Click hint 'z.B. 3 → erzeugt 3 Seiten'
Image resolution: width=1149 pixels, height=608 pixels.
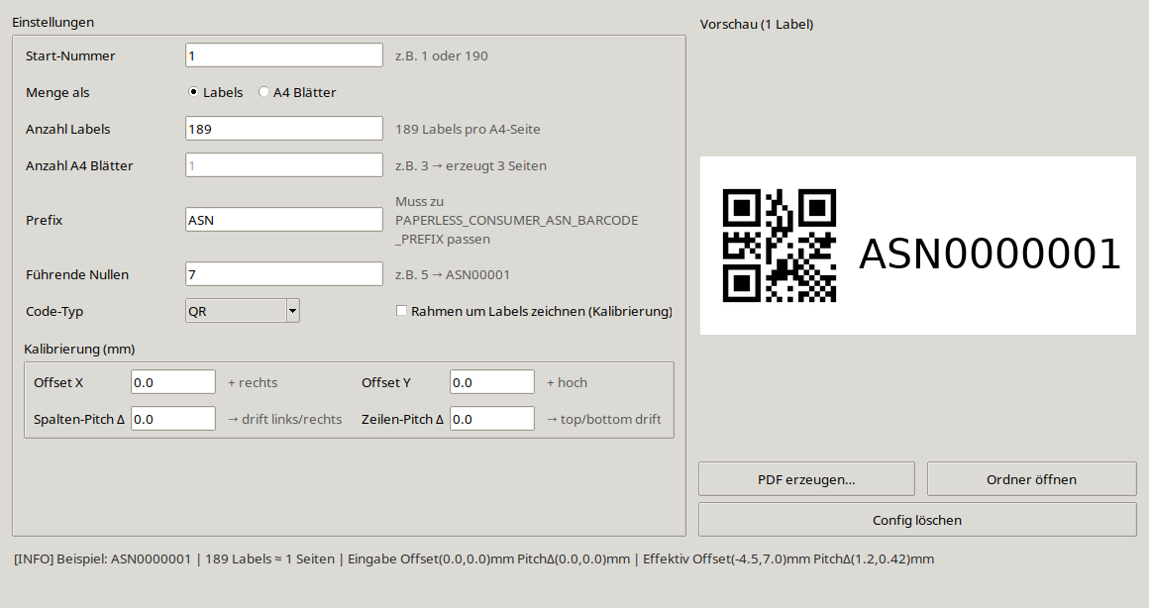click(x=470, y=165)
